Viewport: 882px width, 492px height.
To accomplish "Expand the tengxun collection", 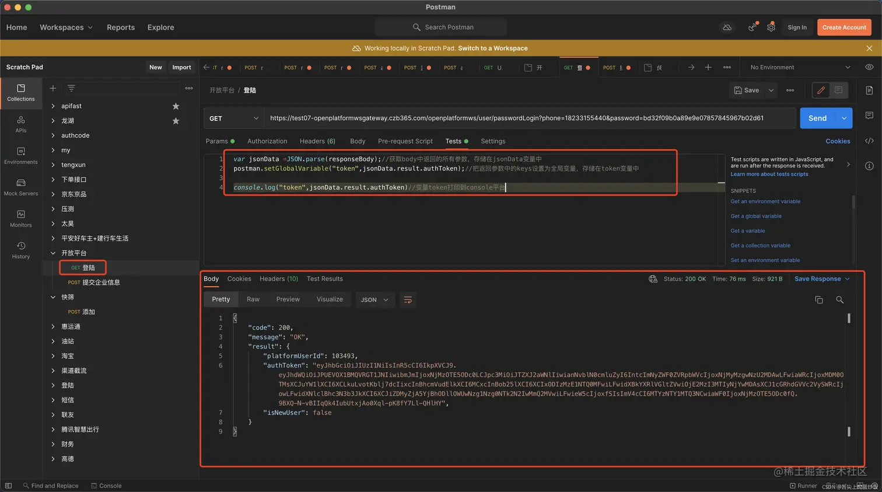I will pos(53,165).
